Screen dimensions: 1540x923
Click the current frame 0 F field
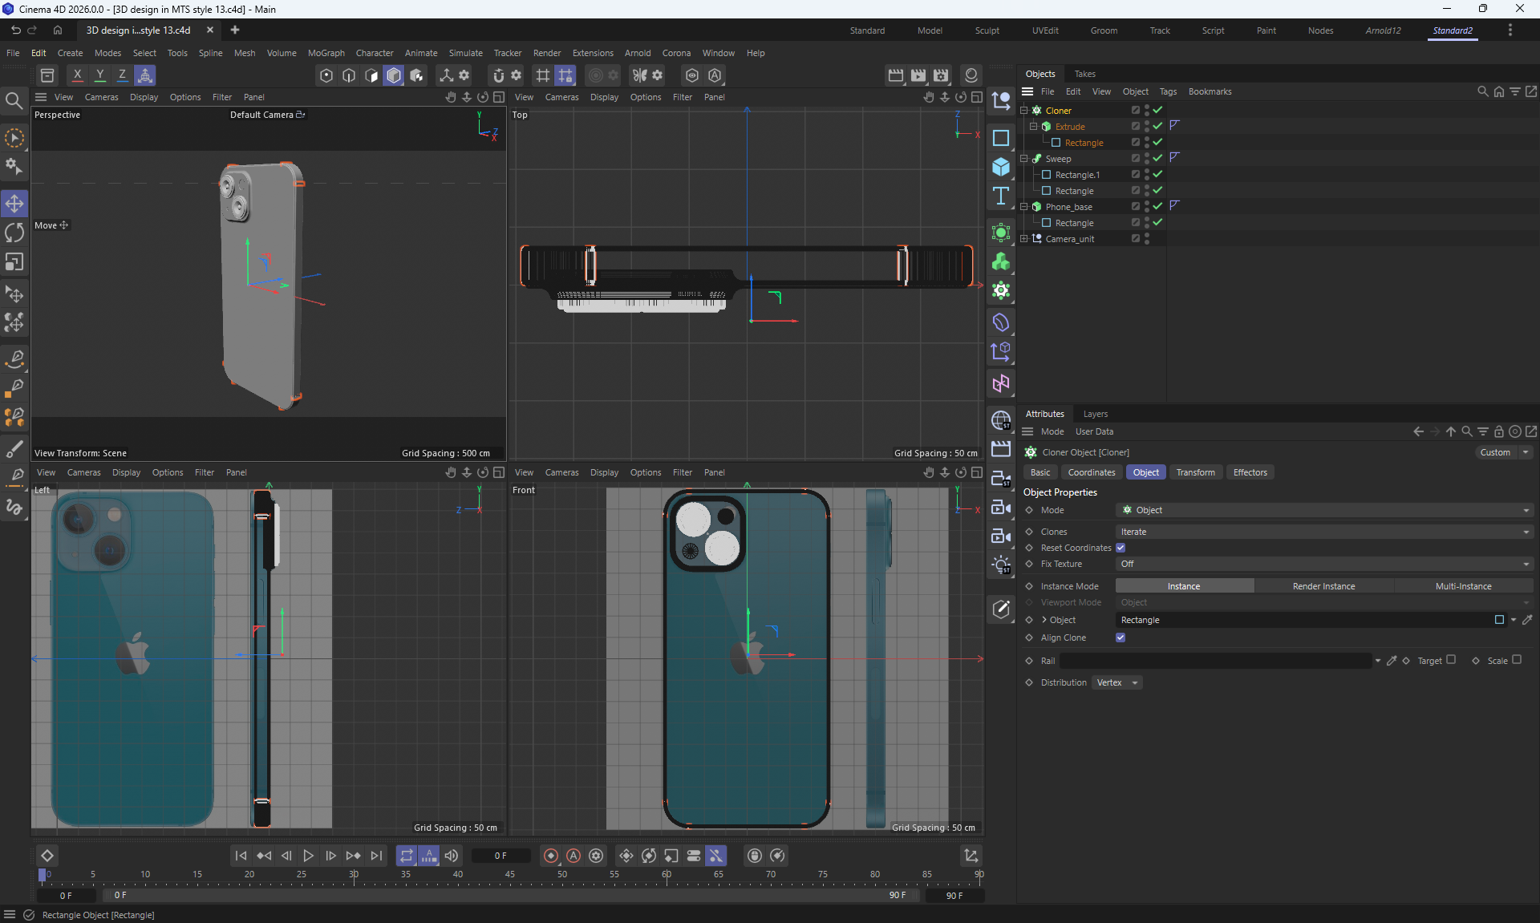pyautogui.click(x=500, y=856)
